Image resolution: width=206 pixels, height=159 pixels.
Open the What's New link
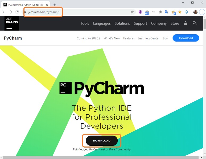112,38
